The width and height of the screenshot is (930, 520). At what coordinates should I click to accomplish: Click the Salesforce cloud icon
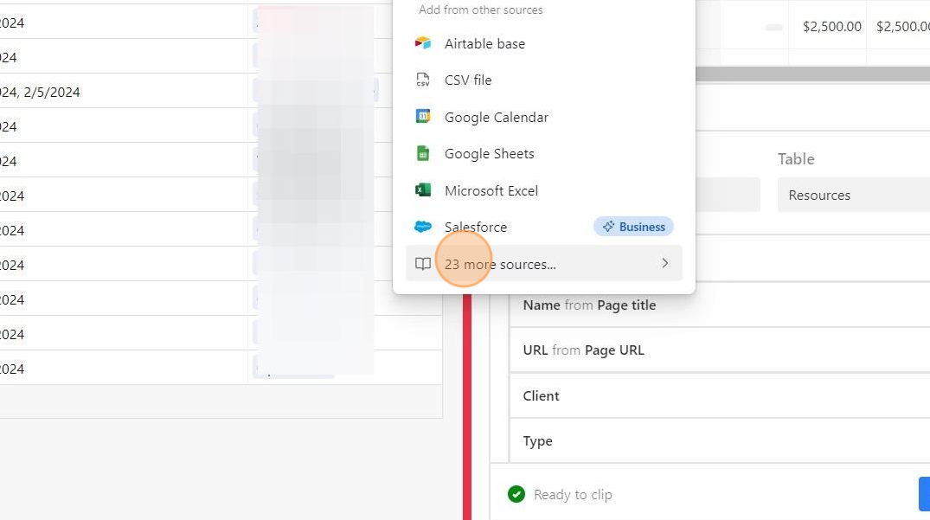tap(423, 227)
